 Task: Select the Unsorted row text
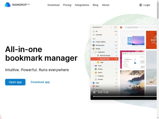pyautogui.click(x=99, y=35)
